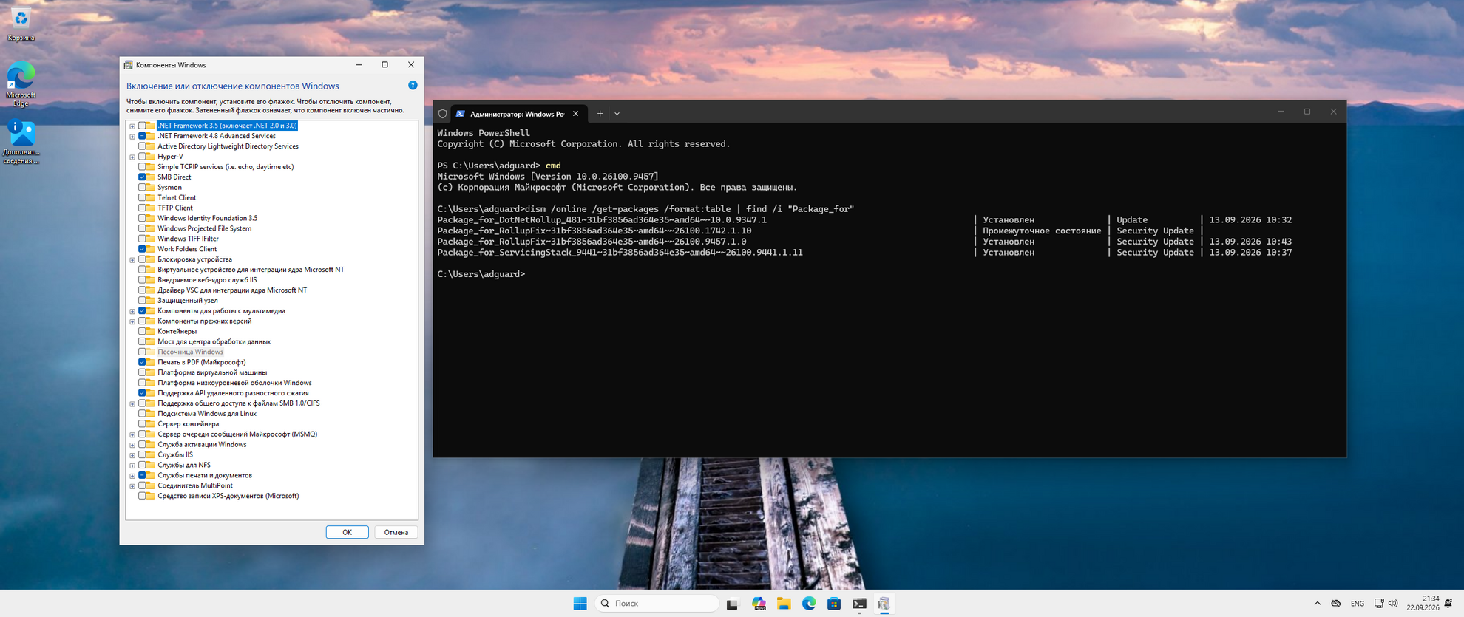Expand .NET Framework 4.8 Advanced Services
The height and width of the screenshot is (617, 1464).
tap(132, 137)
